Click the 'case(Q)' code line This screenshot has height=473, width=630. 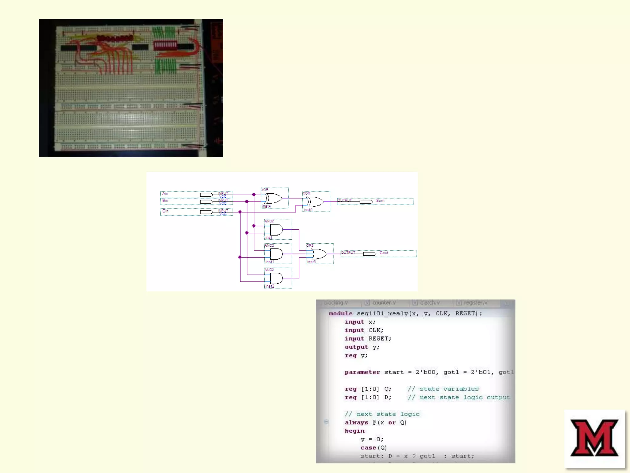(x=374, y=448)
